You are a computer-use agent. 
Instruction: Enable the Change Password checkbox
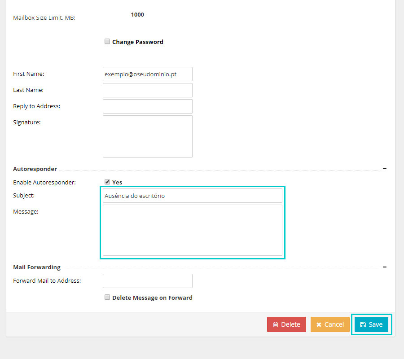click(107, 42)
